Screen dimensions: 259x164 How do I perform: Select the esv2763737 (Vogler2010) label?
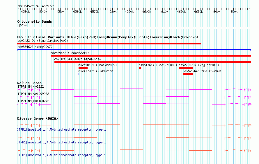(199, 65)
